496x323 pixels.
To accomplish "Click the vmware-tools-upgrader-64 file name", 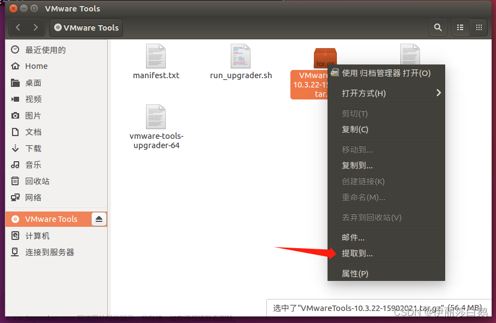I will [x=156, y=140].
